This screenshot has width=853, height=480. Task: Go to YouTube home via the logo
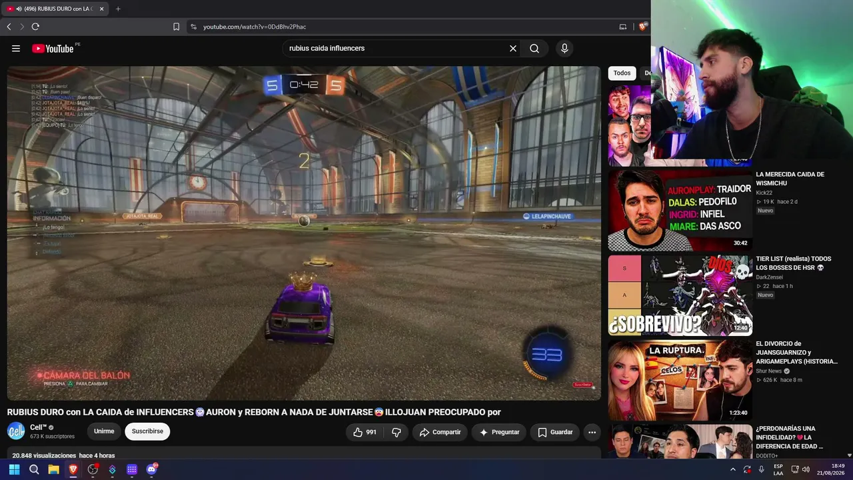(53, 49)
